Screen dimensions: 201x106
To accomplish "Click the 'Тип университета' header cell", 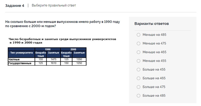I will pos(21,53).
